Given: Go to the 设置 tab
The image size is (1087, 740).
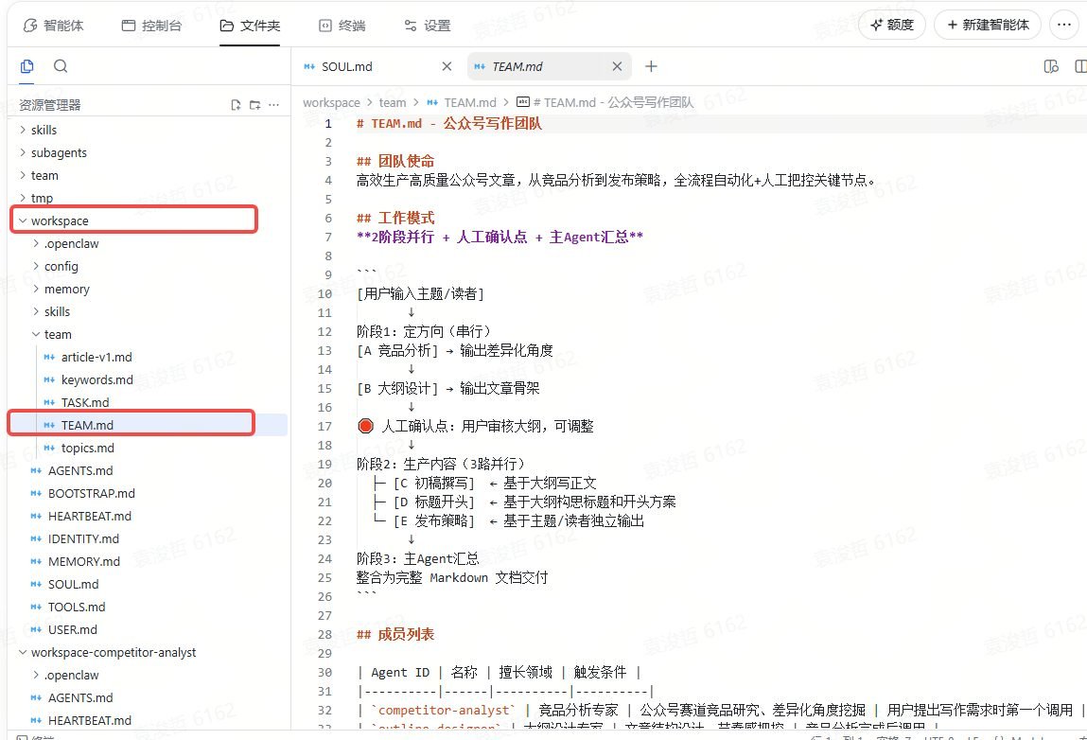Looking at the screenshot, I should point(427,26).
